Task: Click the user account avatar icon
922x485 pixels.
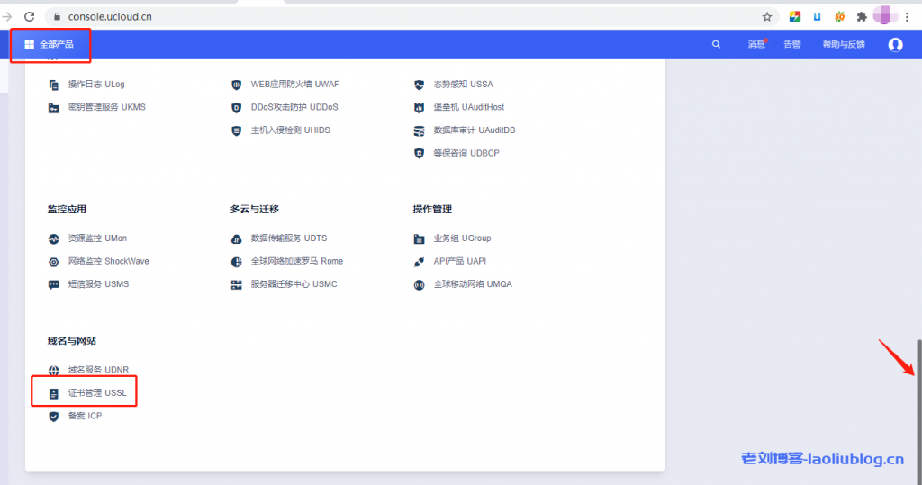Action: point(895,44)
